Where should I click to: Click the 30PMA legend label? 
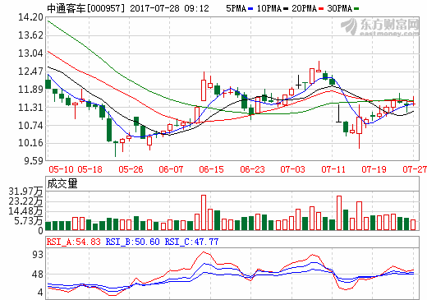click(x=339, y=8)
